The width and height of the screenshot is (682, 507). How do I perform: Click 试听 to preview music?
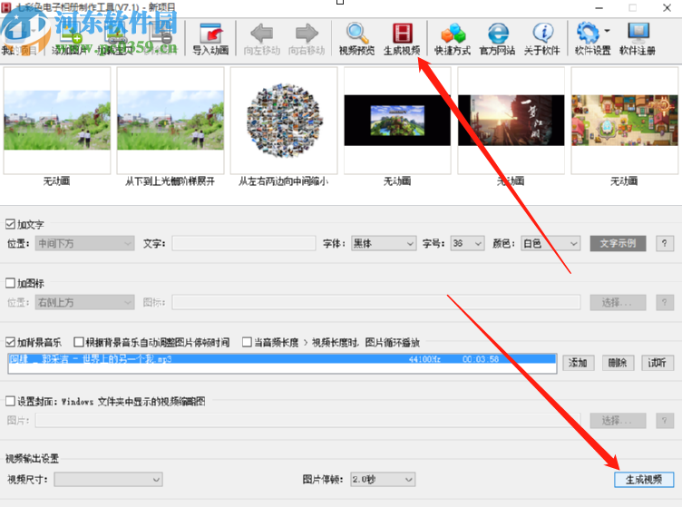(x=658, y=363)
